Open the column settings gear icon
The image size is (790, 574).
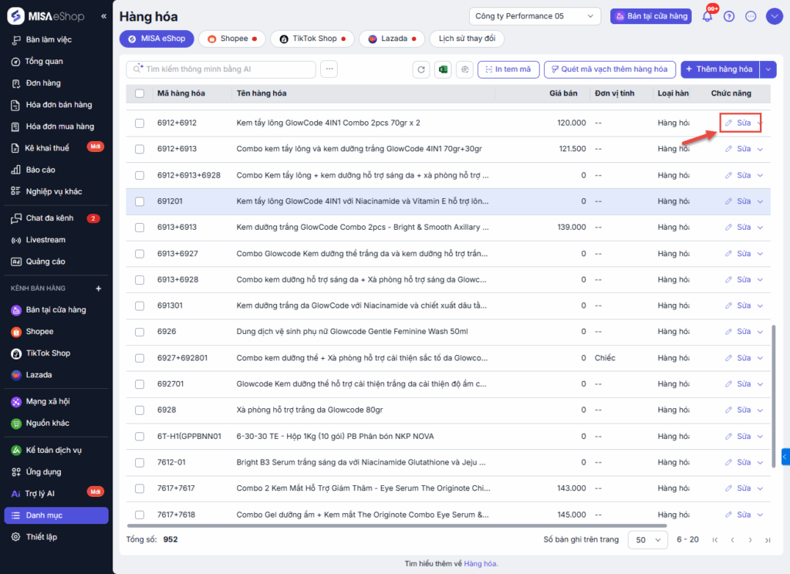(465, 69)
